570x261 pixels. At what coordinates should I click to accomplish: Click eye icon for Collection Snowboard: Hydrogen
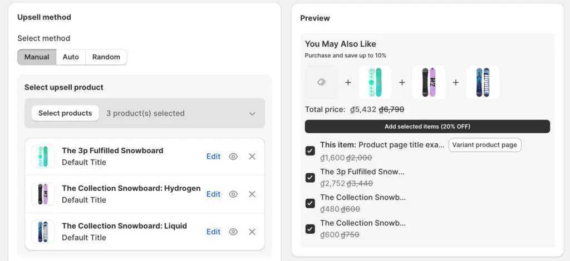[x=233, y=194]
